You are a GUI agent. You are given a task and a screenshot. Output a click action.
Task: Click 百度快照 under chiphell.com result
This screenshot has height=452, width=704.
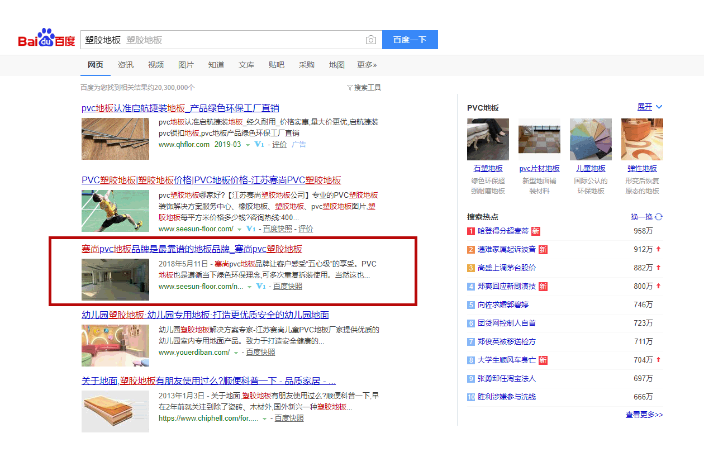pyautogui.click(x=289, y=417)
